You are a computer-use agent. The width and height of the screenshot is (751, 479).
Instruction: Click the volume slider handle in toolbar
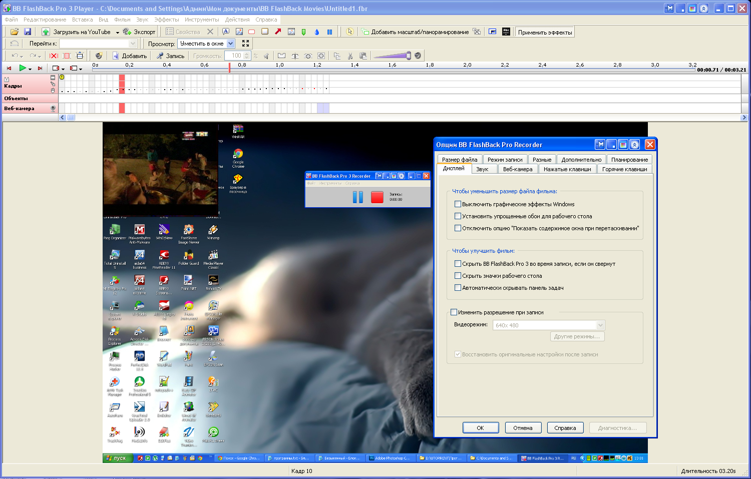[x=409, y=56]
